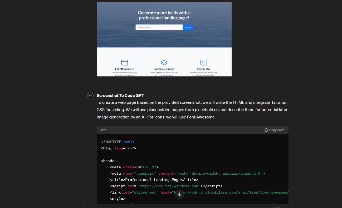Screen dimensions: 342x208
Task: Click the Screenshot To Code GPT avatar icon
Action: [90, 96]
